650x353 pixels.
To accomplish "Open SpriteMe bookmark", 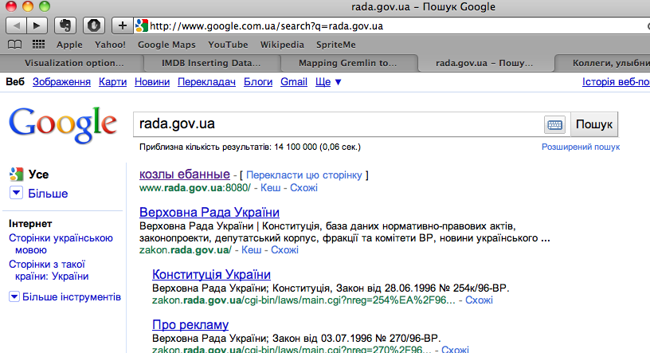I will coord(336,45).
